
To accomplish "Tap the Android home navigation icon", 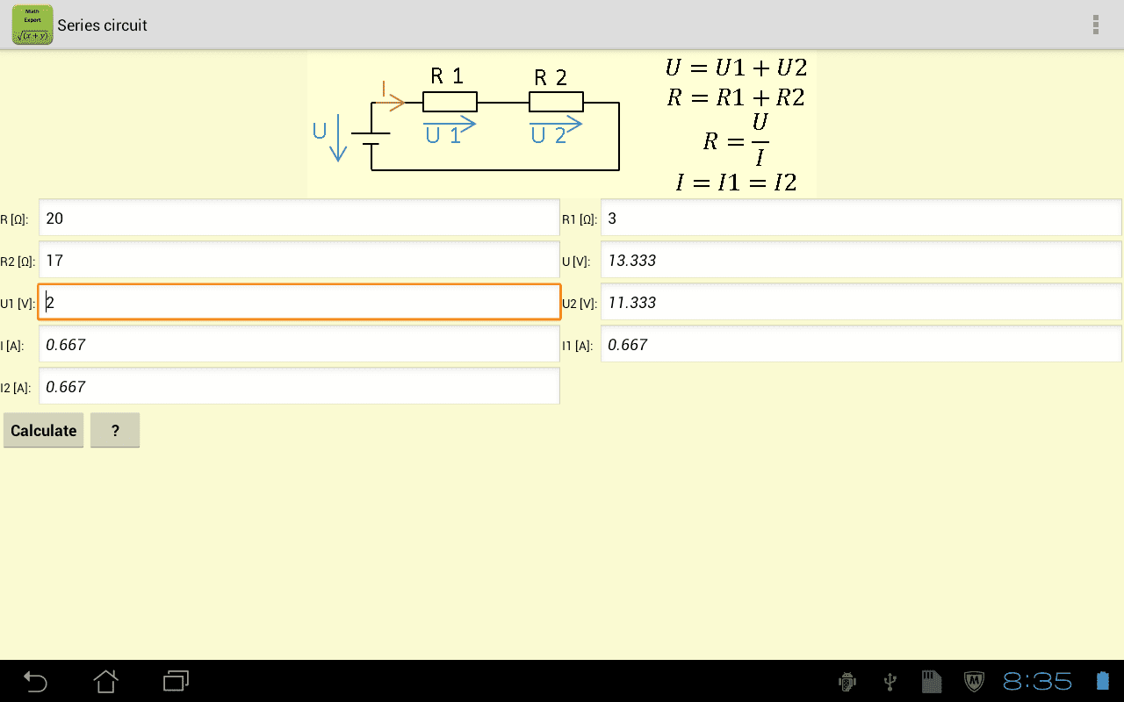I will tap(105, 681).
